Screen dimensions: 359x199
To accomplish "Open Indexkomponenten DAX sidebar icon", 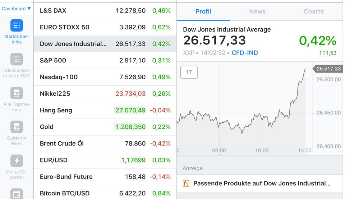I will pyautogui.click(x=17, y=60).
